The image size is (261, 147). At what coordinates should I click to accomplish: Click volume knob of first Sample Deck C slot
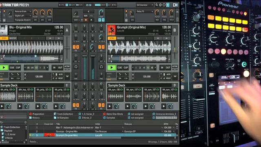[8, 106]
